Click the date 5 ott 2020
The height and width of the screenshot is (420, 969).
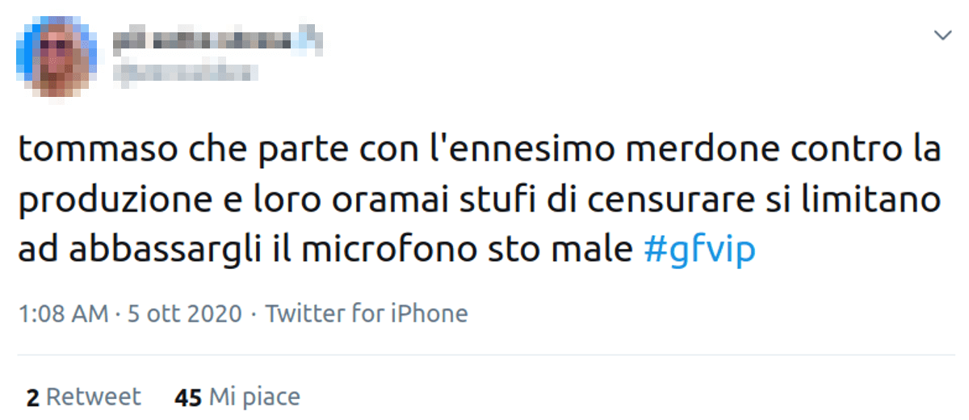click(182, 313)
